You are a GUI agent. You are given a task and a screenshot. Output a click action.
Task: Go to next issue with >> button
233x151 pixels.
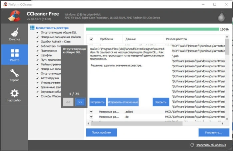coord(80,102)
